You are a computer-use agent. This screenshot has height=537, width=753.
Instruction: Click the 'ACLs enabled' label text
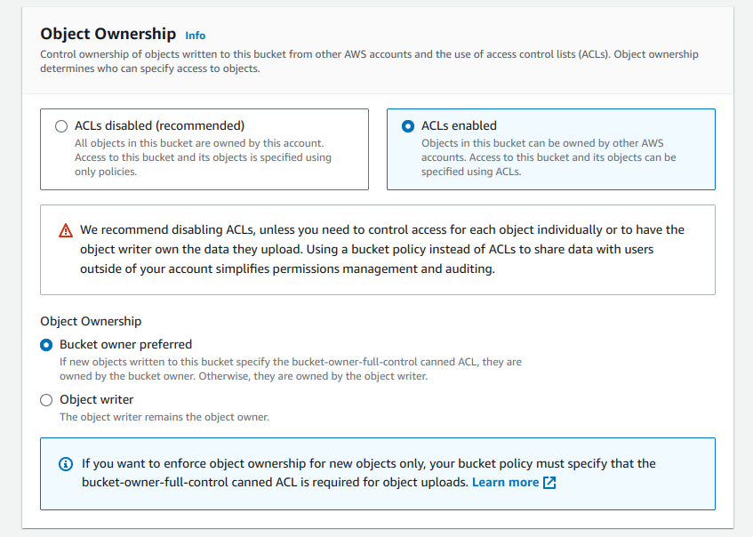point(459,126)
